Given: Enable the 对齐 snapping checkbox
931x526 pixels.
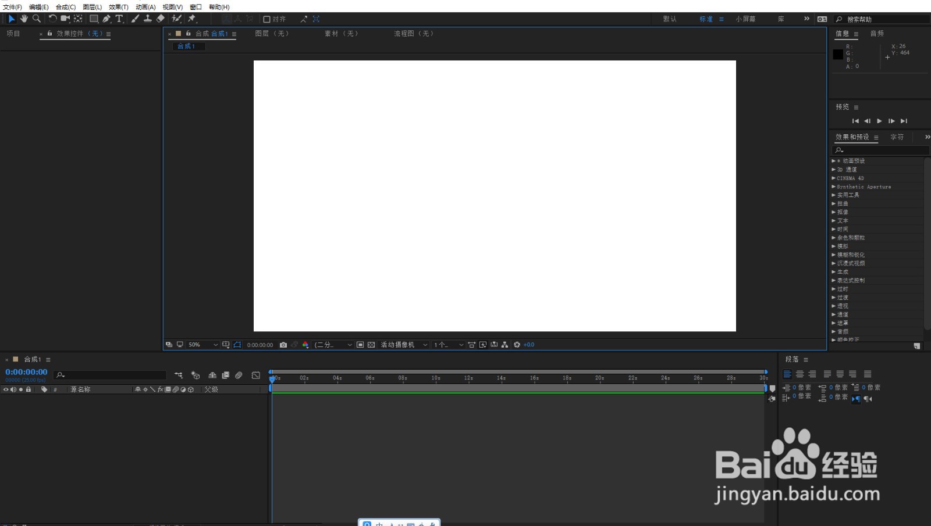Looking at the screenshot, I should [x=266, y=19].
